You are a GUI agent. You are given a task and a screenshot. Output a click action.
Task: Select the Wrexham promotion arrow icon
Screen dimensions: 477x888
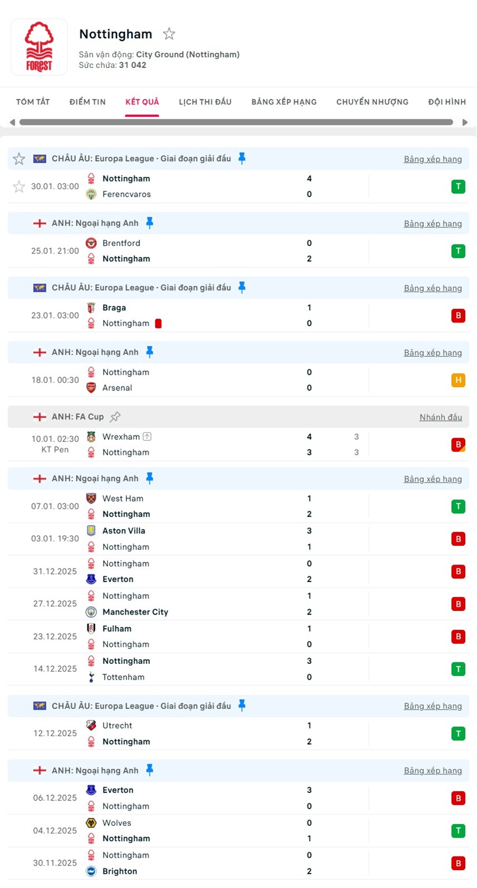pyautogui.click(x=147, y=436)
